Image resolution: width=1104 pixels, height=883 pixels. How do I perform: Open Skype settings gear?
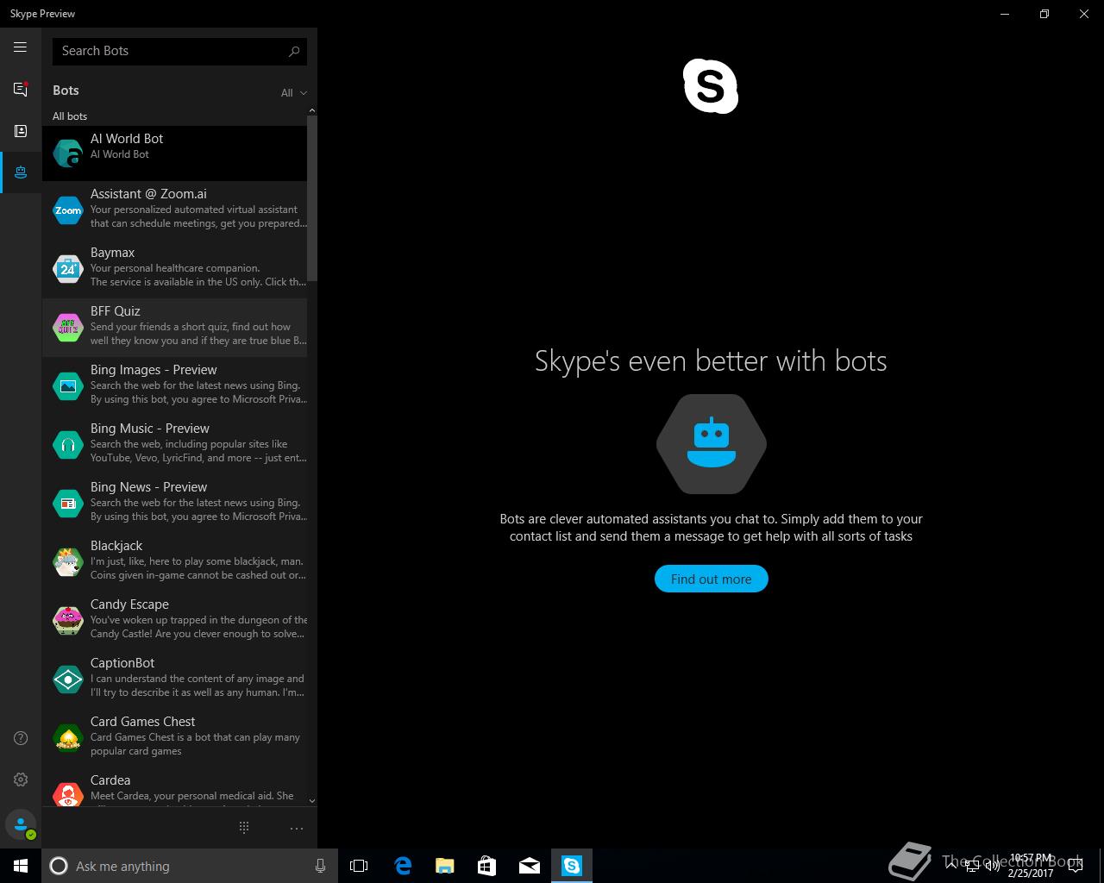pos(21,780)
